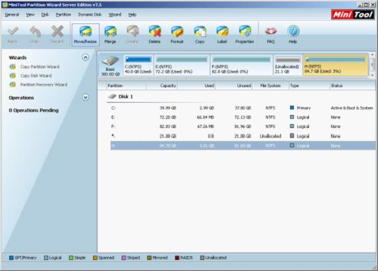Click the Create partition icon
This screenshot has height=271, width=378.
click(132, 31)
